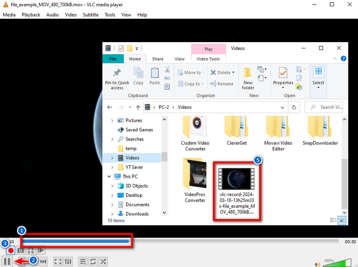Open the VLC Video menu
358x267 pixels.
click(x=71, y=15)
